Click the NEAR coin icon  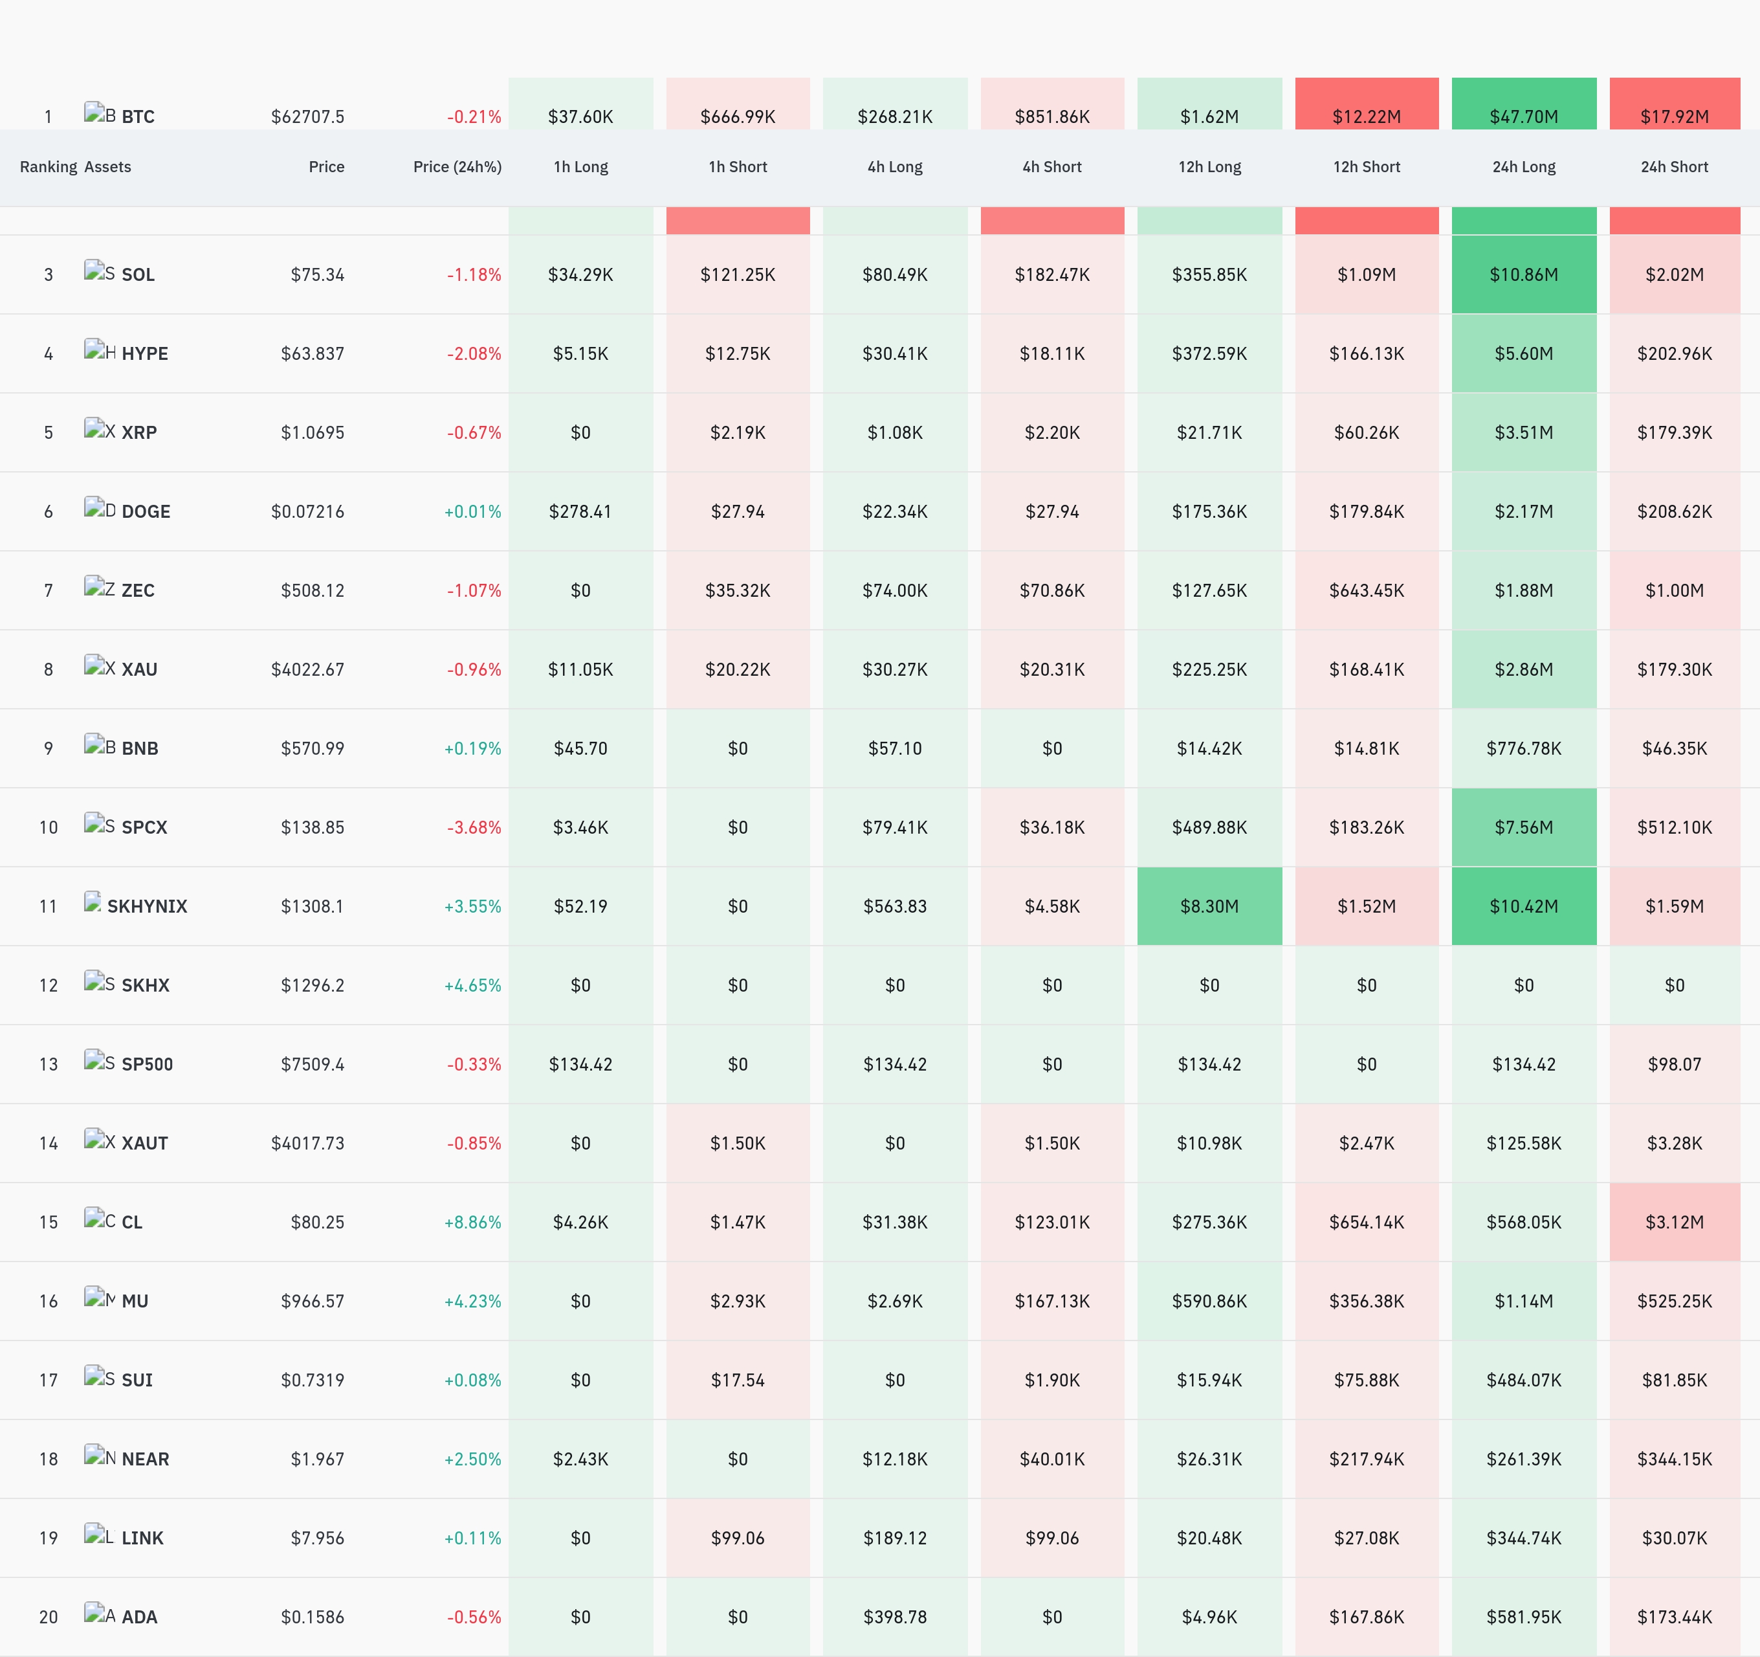point(99,1455)
